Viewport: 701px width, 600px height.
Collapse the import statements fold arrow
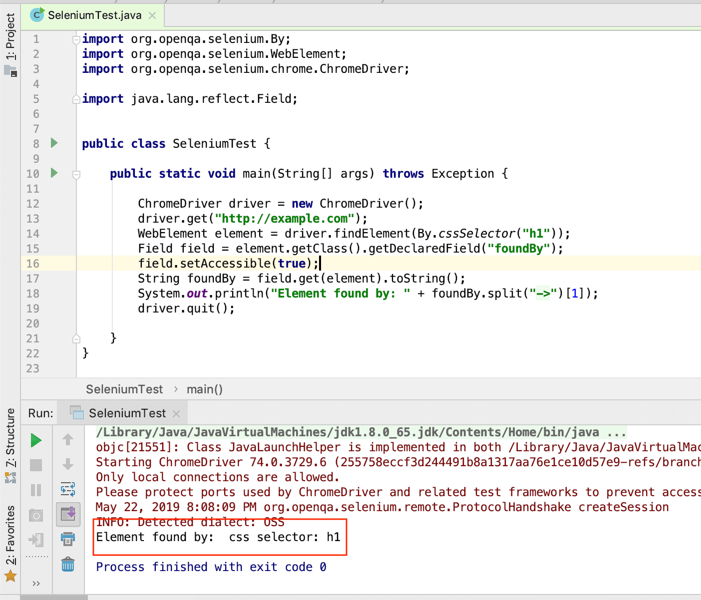coord(76,39)
